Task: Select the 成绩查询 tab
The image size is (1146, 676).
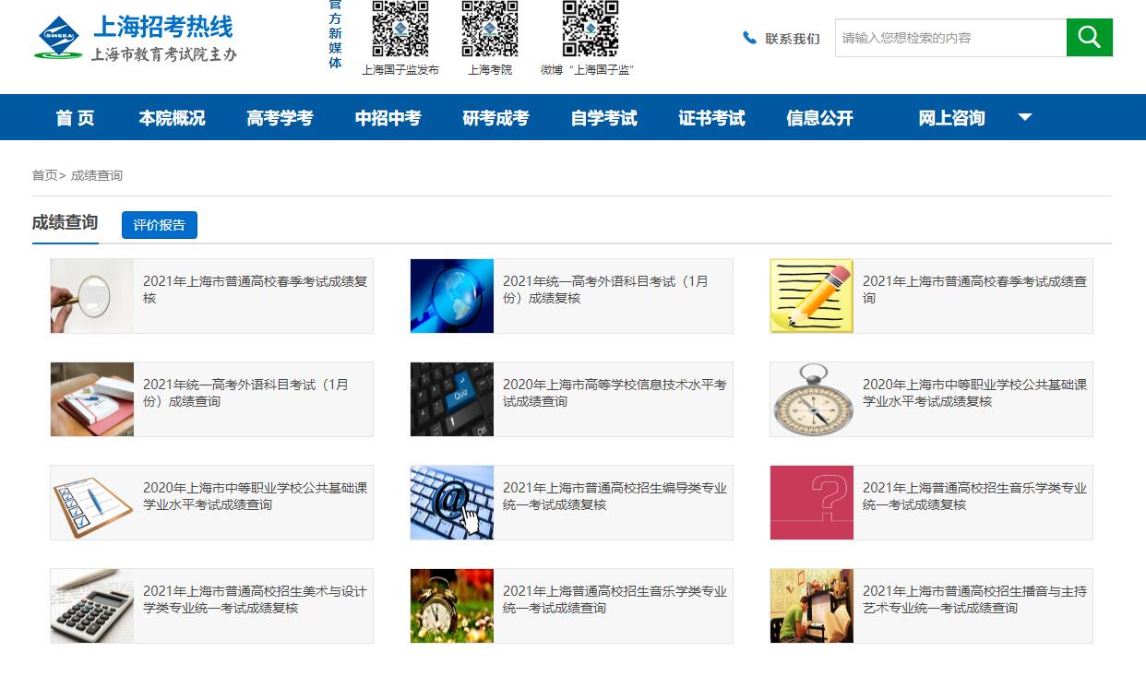Action: click(65, 223)
